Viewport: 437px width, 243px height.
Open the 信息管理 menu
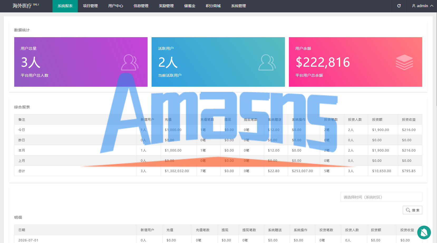pyautogui.click(x=141, y=6)
